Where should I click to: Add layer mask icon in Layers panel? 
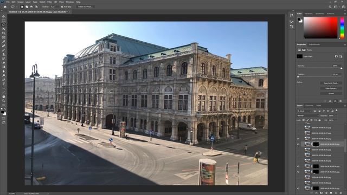tap(322, 193)
